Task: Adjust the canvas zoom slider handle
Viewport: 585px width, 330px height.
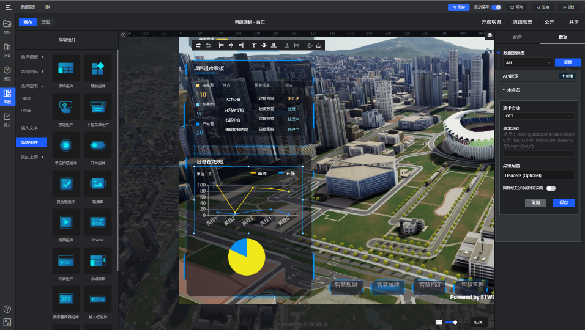Action: 455,322
